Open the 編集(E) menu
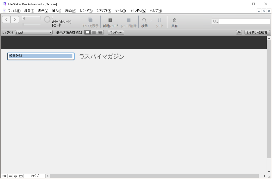The height and width of the screenshot is (179, 272). pos(29,11)
